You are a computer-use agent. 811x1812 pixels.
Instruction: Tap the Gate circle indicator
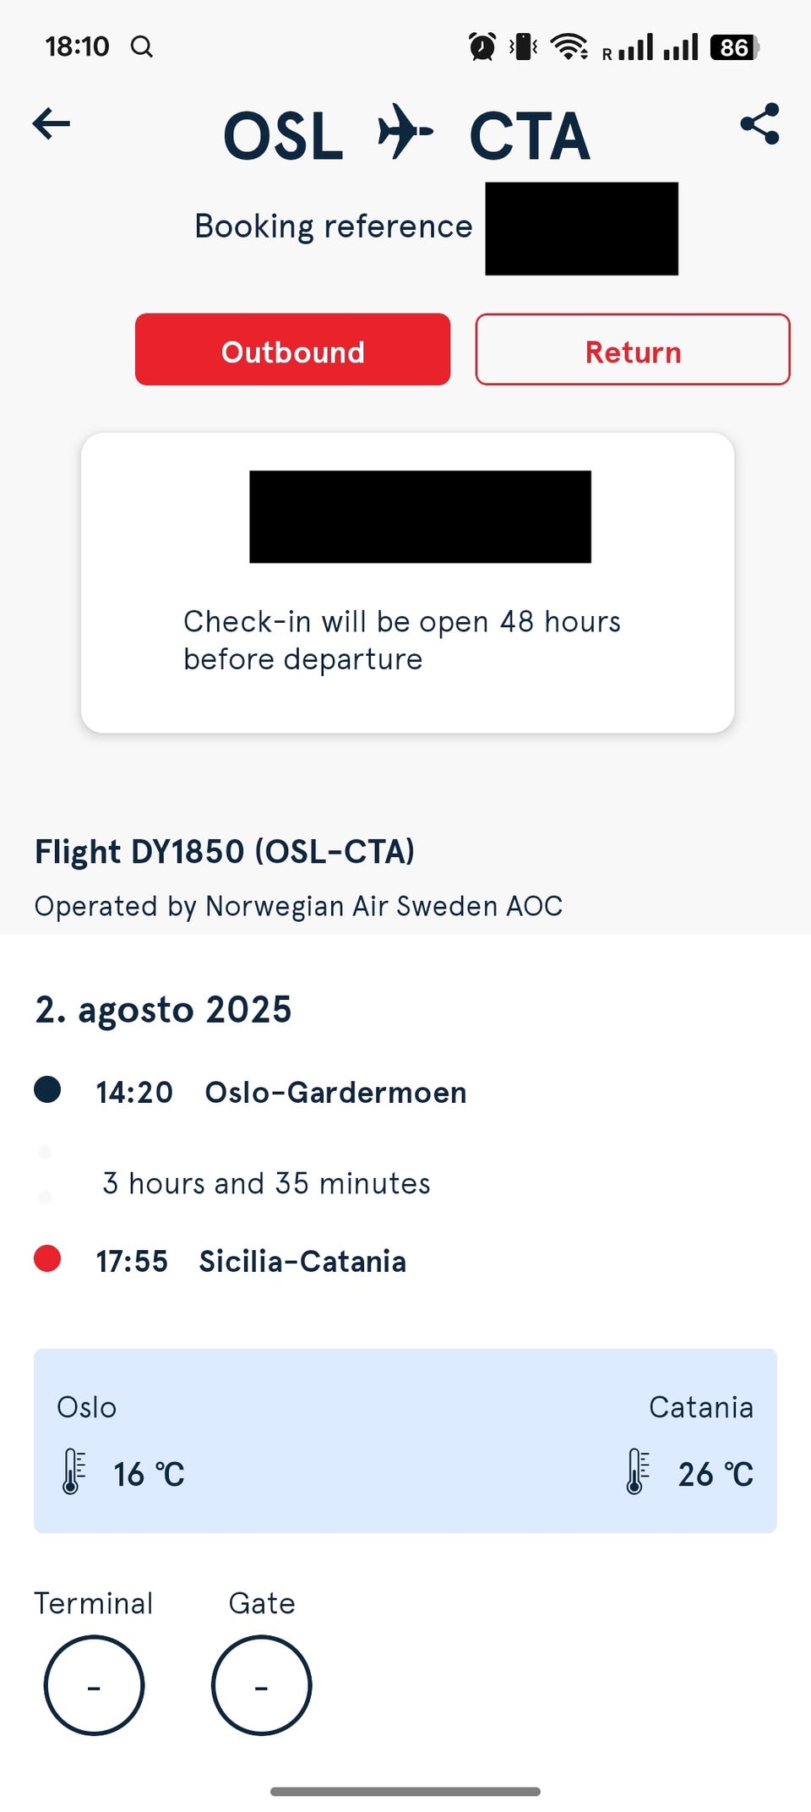click(x=262, y=1686)
